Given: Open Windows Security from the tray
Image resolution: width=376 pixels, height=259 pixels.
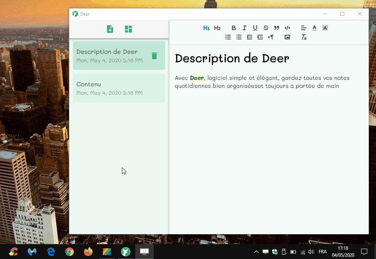Looking at the screenshot, I should point(275,252).
